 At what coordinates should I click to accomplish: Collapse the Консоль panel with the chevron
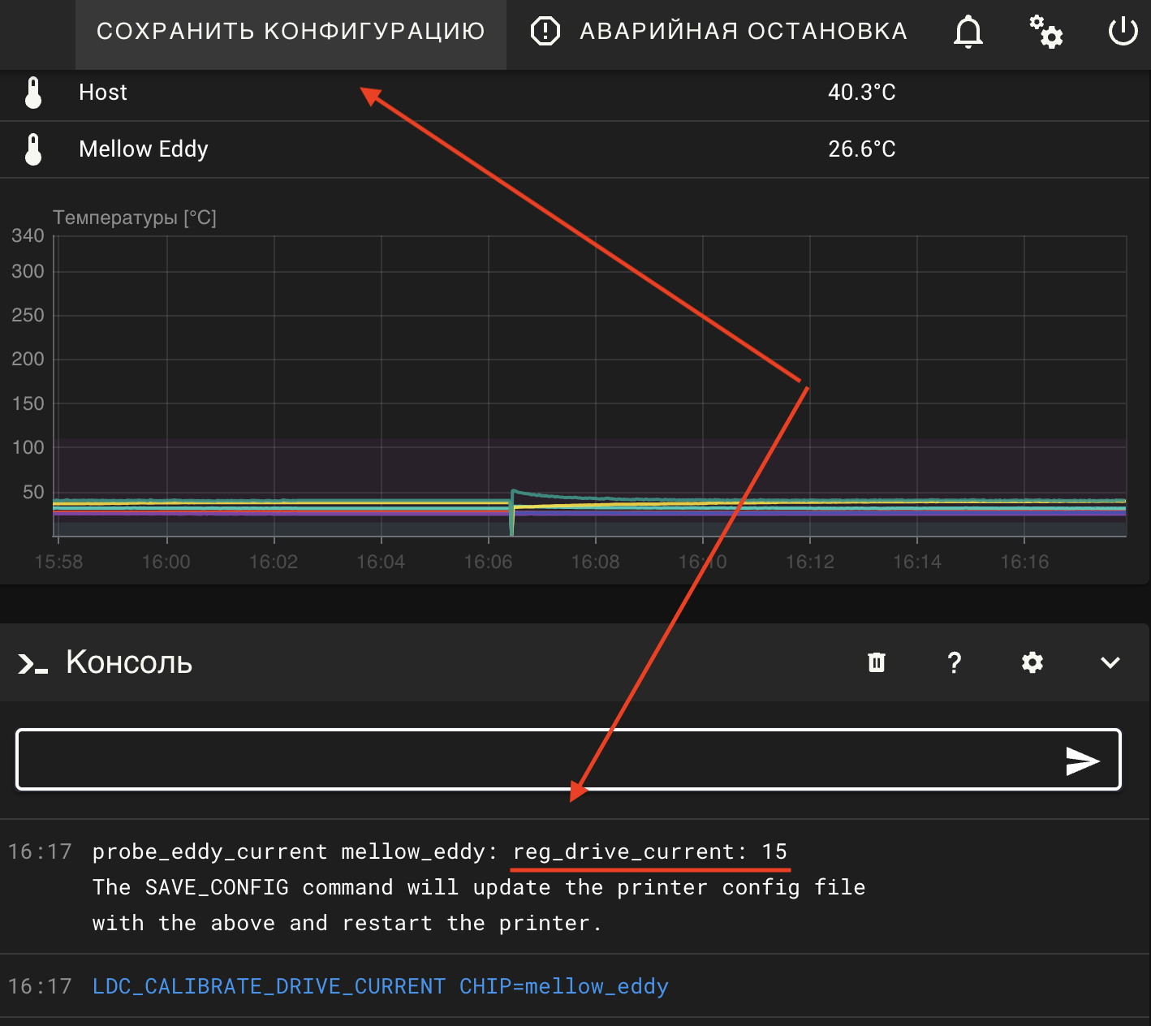pyautogui.click(x=1110, y=662)
